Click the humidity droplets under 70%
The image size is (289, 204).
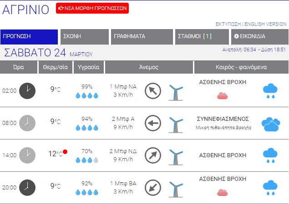click(x=86, y=160)
